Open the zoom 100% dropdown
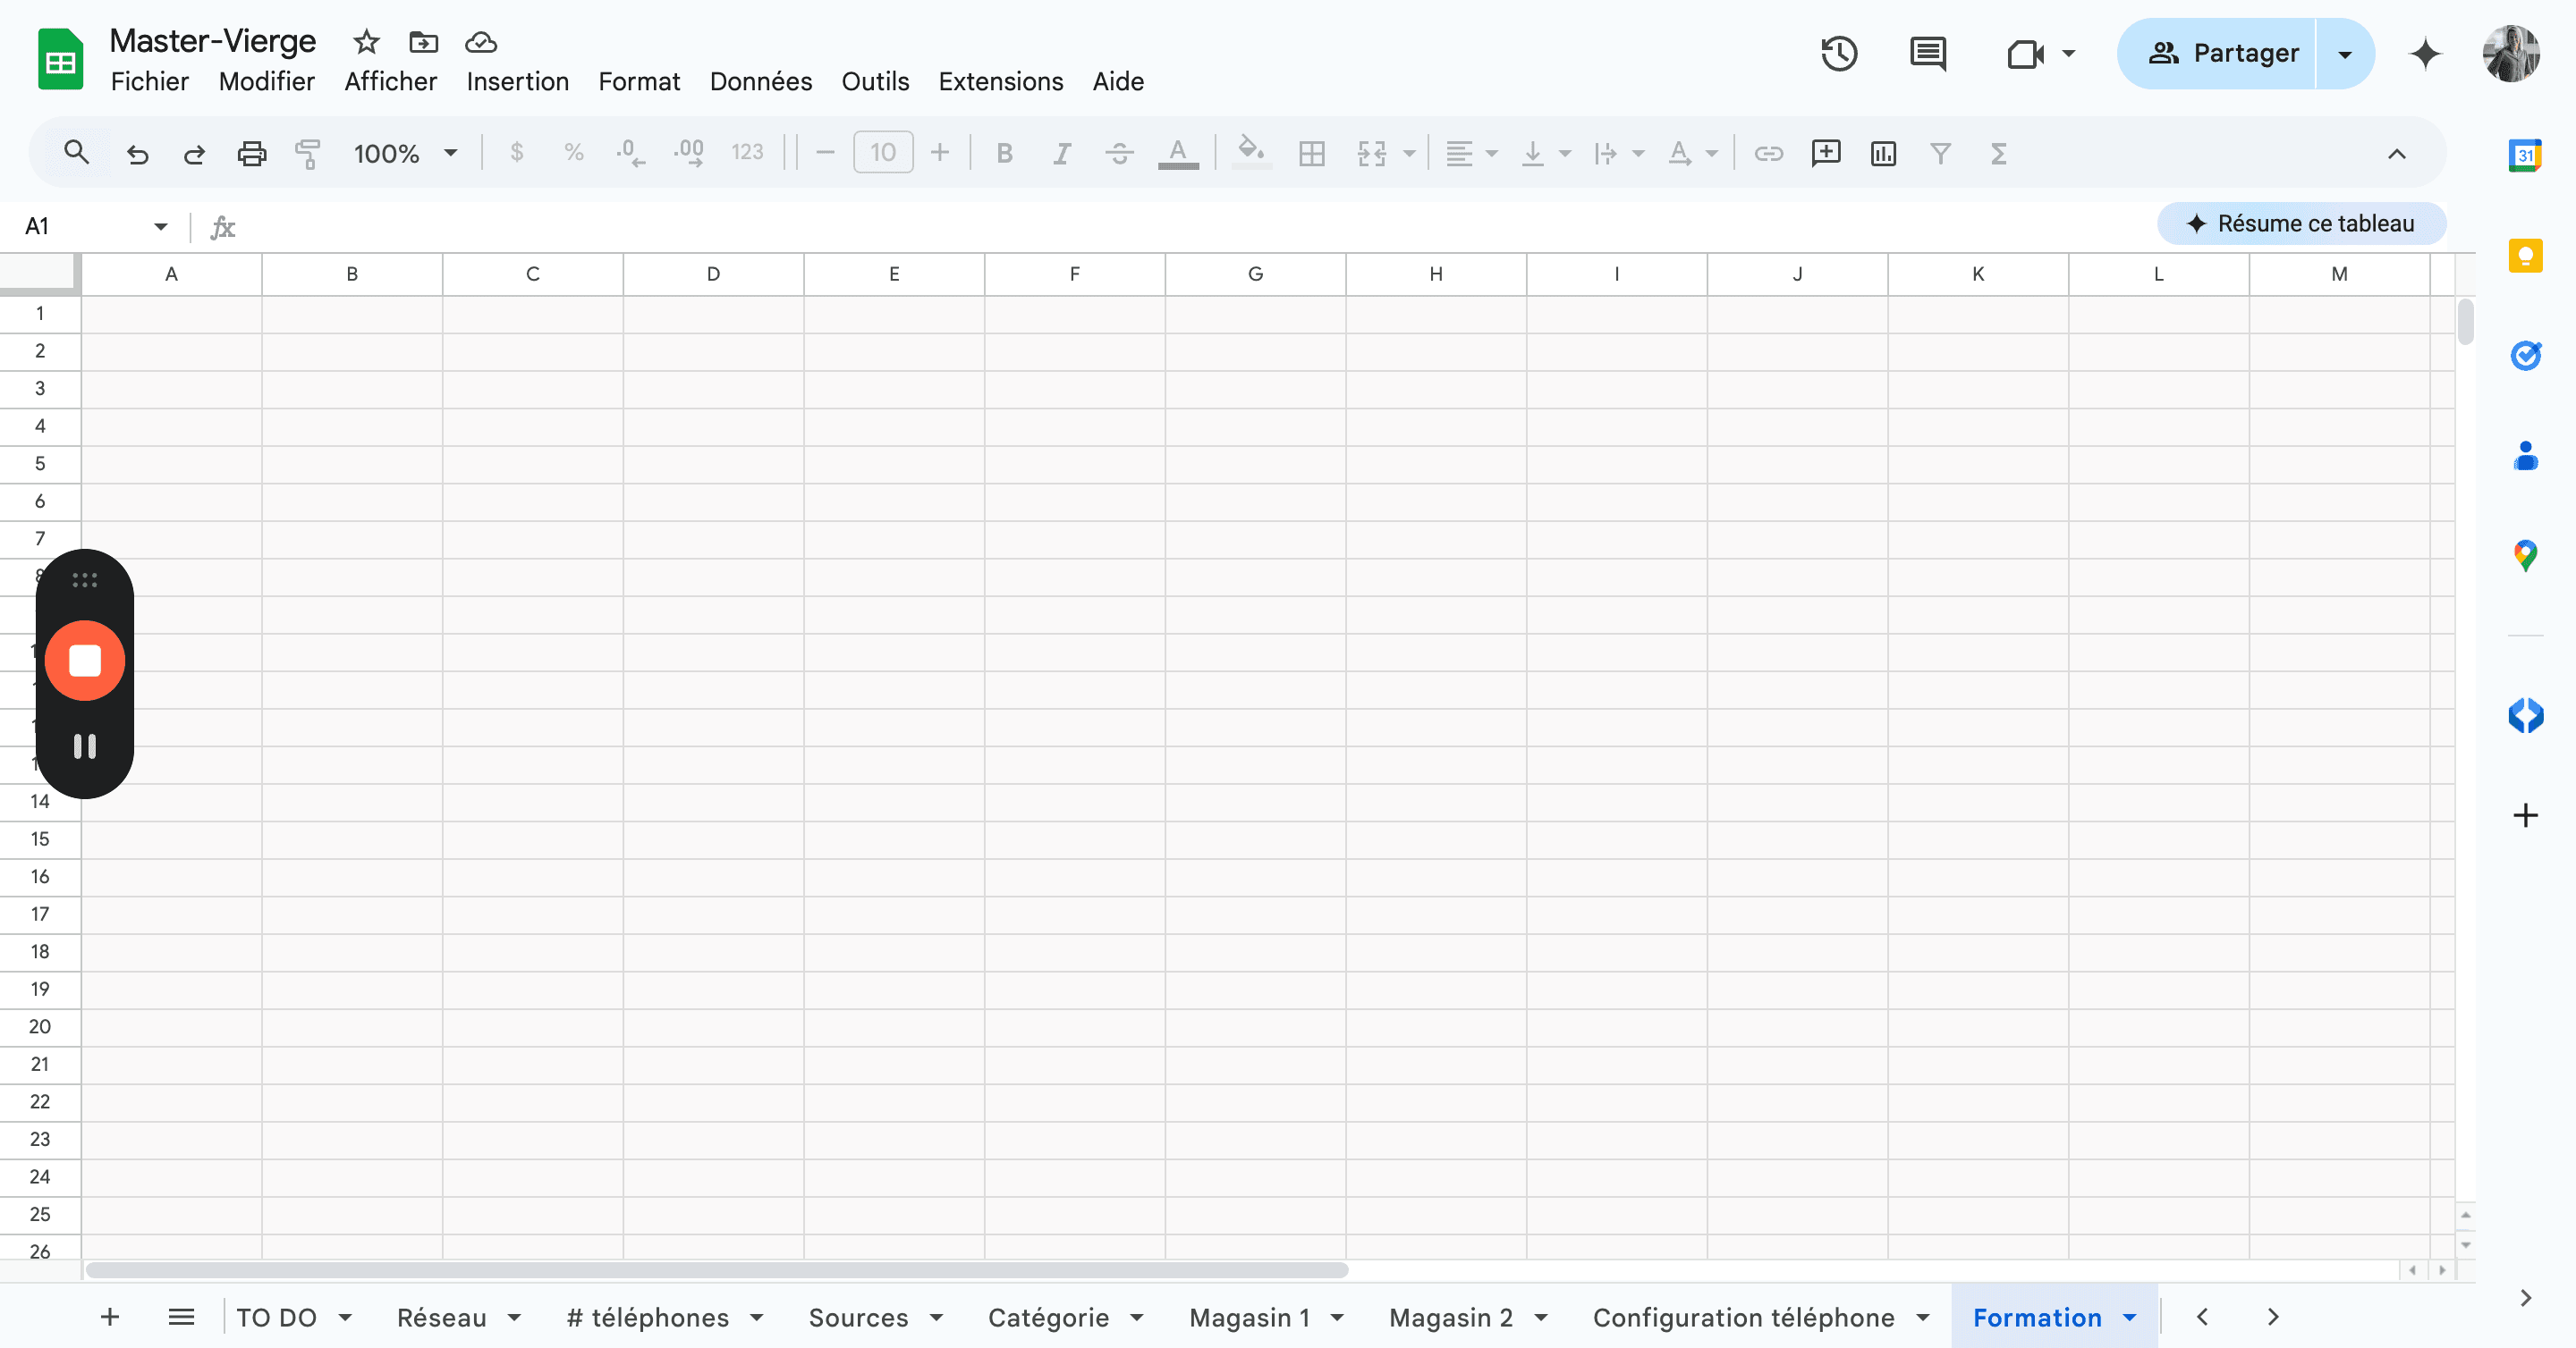2576x1348 pixels. point(405,153)
